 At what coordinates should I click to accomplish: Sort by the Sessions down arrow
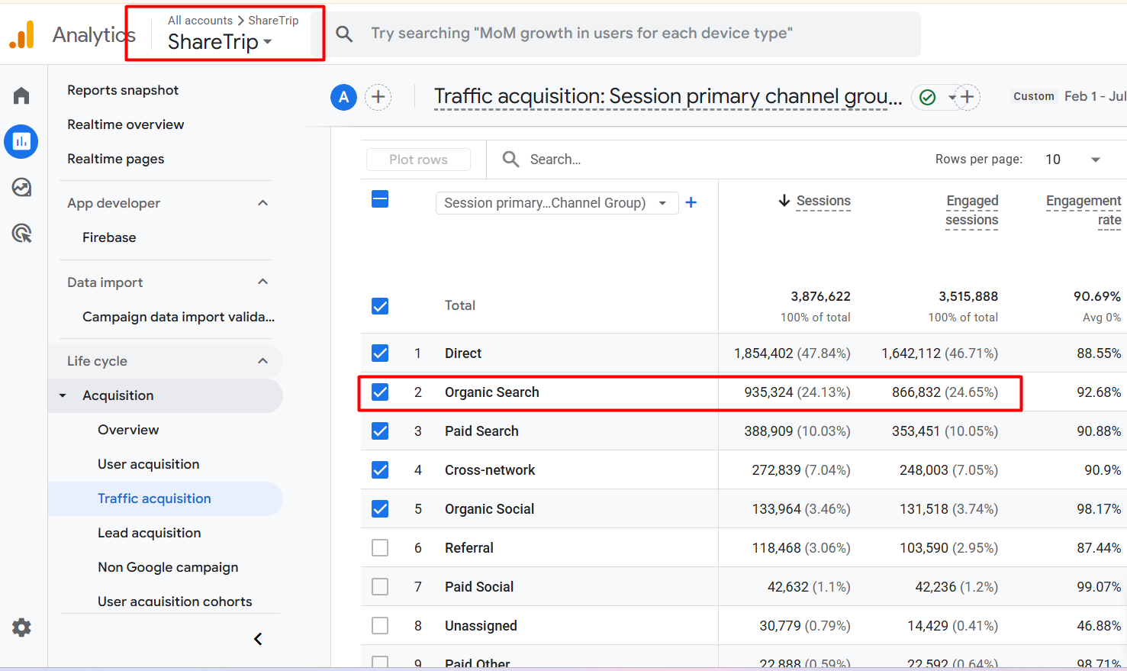coord(784,201)
